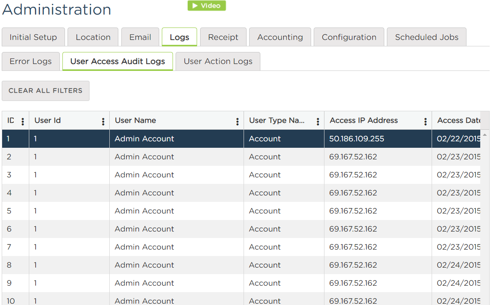Sort by the User Name column header
This screenshot has width=491, height=305.
(x=135, y=120)
